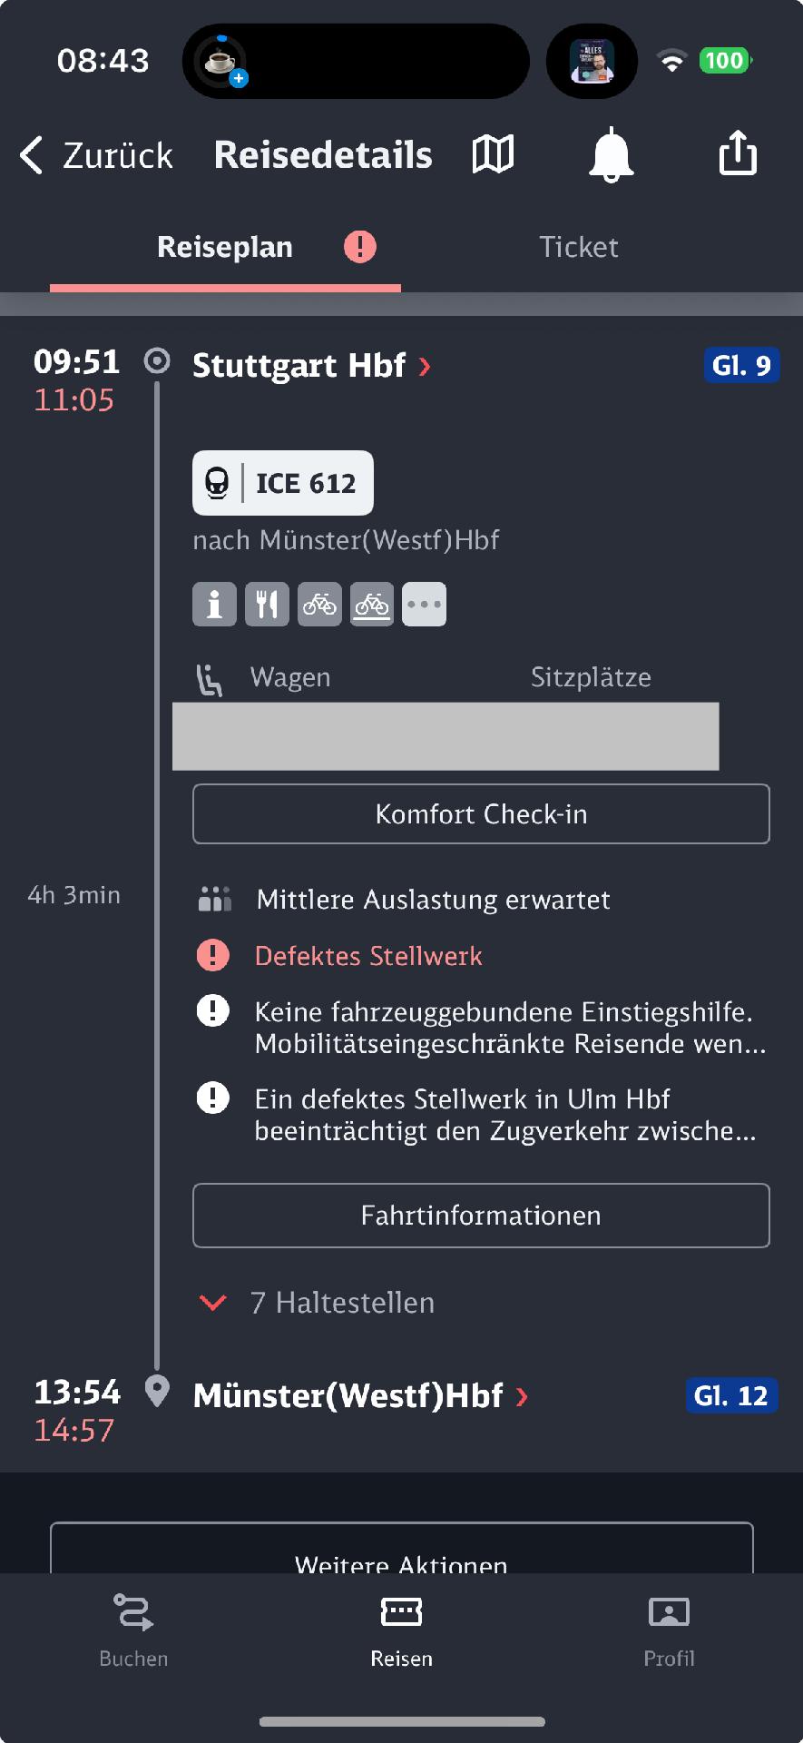This screenshot has width=803, height=1743.
Task: Tap the underlined bicycle reservation icon
Action: pos(372,604)
